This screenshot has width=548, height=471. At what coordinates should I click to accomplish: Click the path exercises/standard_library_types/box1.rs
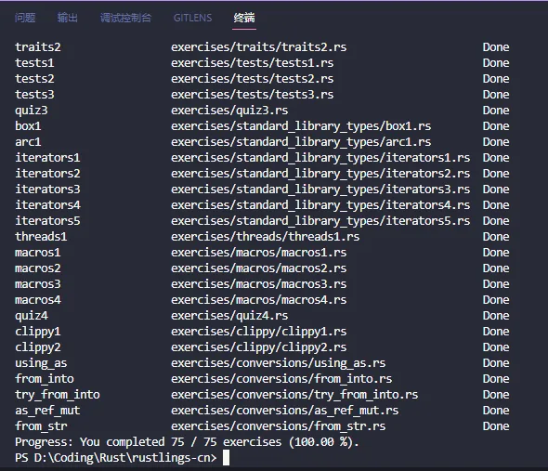tap(301, 126)
